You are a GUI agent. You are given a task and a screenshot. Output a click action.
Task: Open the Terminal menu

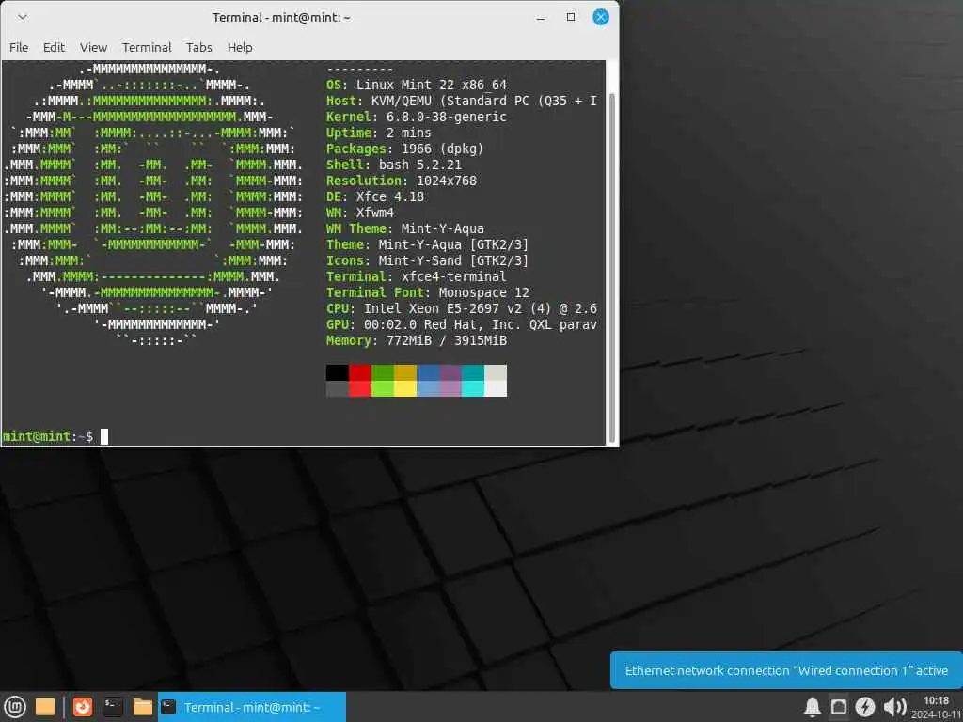[x=146, y=47]
